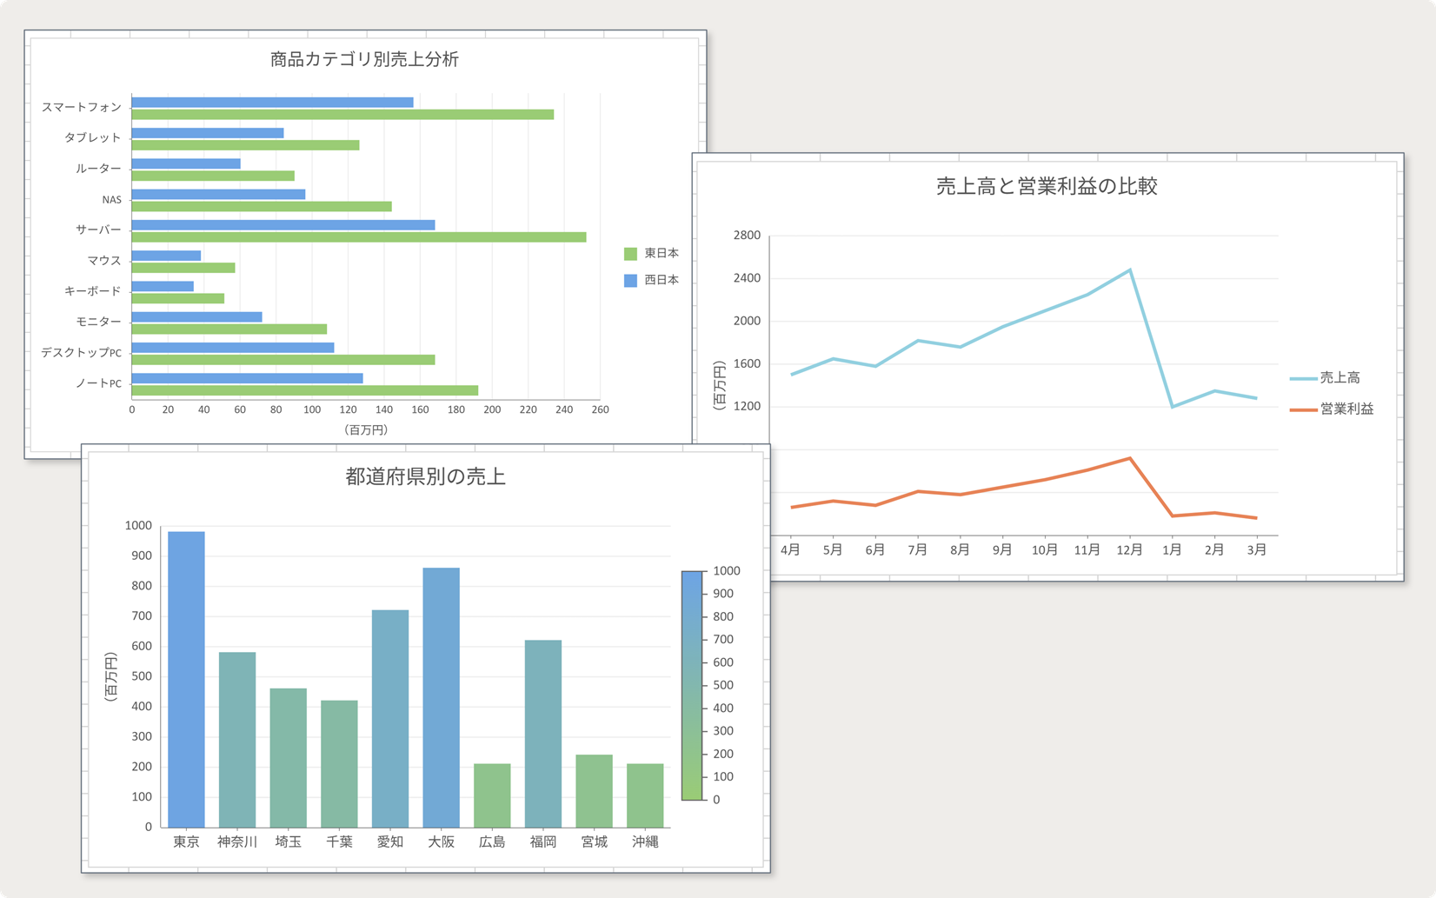The height and width of the screenshot is (898, 1436).
Task: Select the 広島 bar in prefecture chart
Action: (492, 795)
